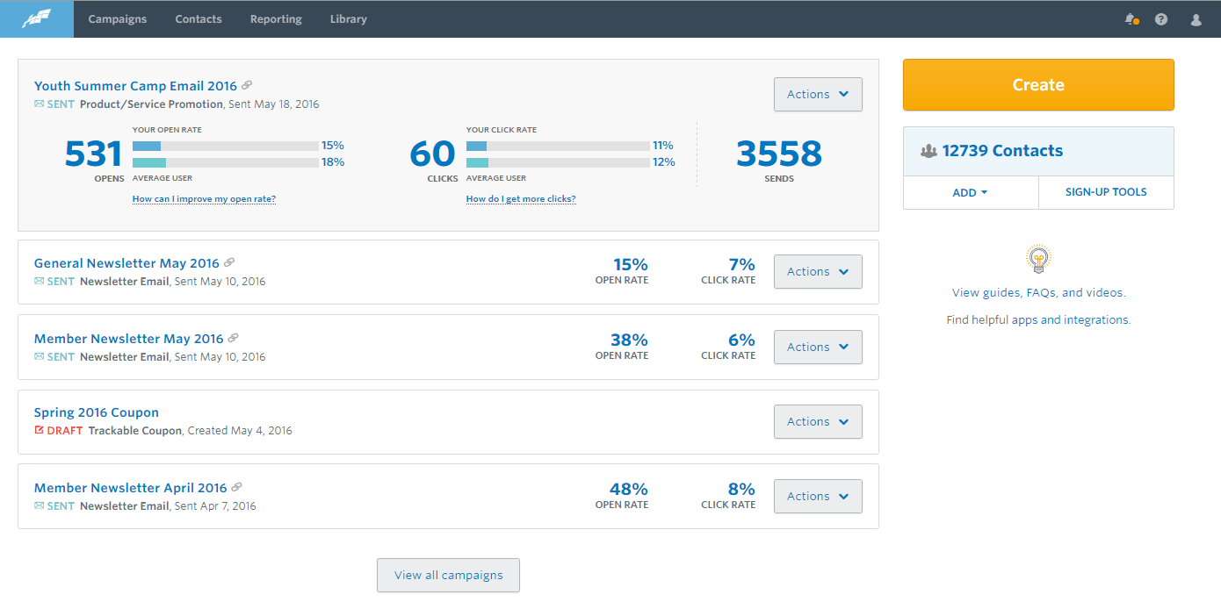Screen dimensions: 1221x609
Task: Open the Campaigns menu
Action: pyautogui.click(x=118, y=18)
